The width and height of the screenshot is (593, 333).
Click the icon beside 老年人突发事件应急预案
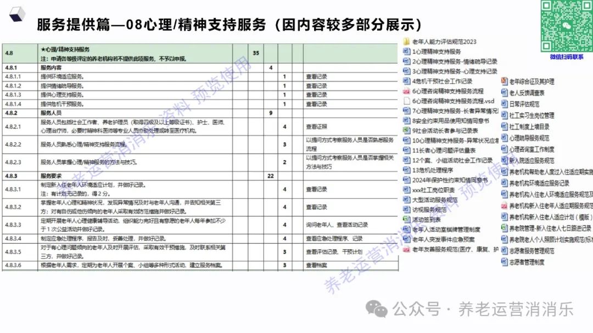tap(406, 239)
